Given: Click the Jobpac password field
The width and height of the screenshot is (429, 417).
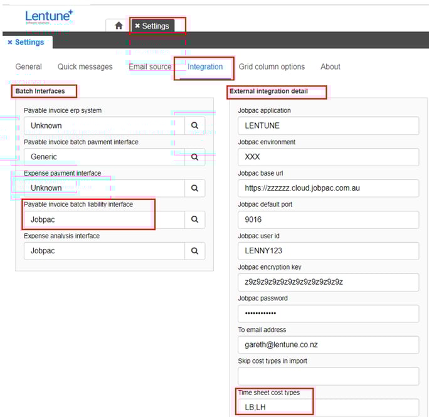Looking at the screenshot, I should (x=328, y=314).
